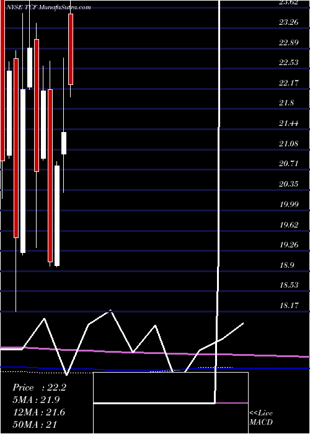Click the <<Live MACD label
This screenshot has width=310, height=434.
pos(261,417)
